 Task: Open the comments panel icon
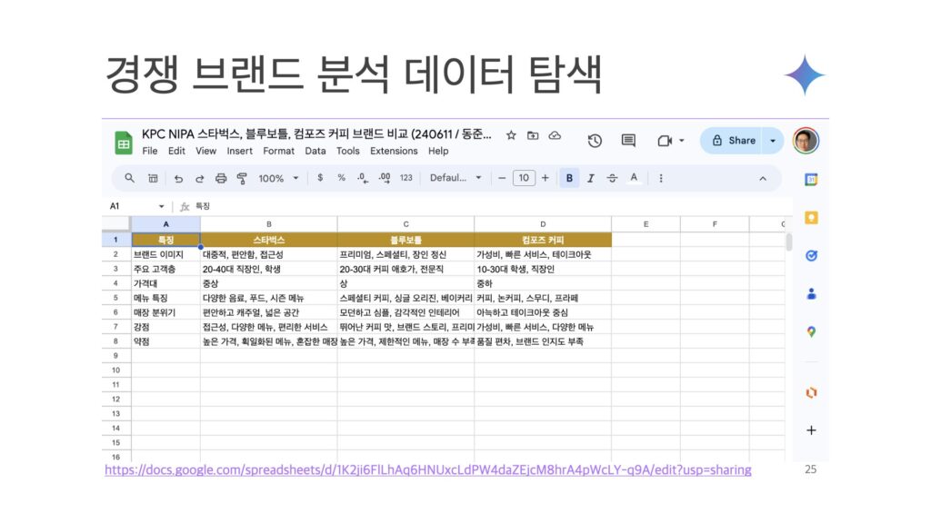pos(628,141)
